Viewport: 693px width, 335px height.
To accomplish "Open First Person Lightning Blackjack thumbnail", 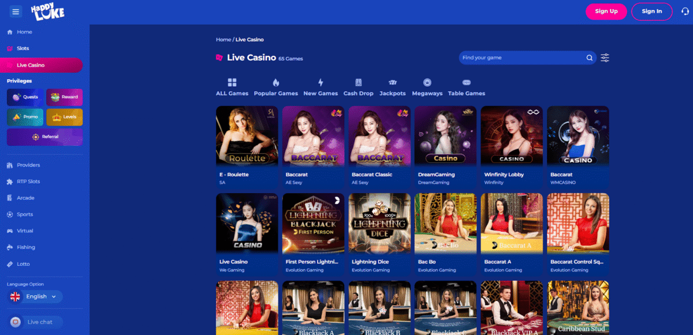I will point(314,223).
